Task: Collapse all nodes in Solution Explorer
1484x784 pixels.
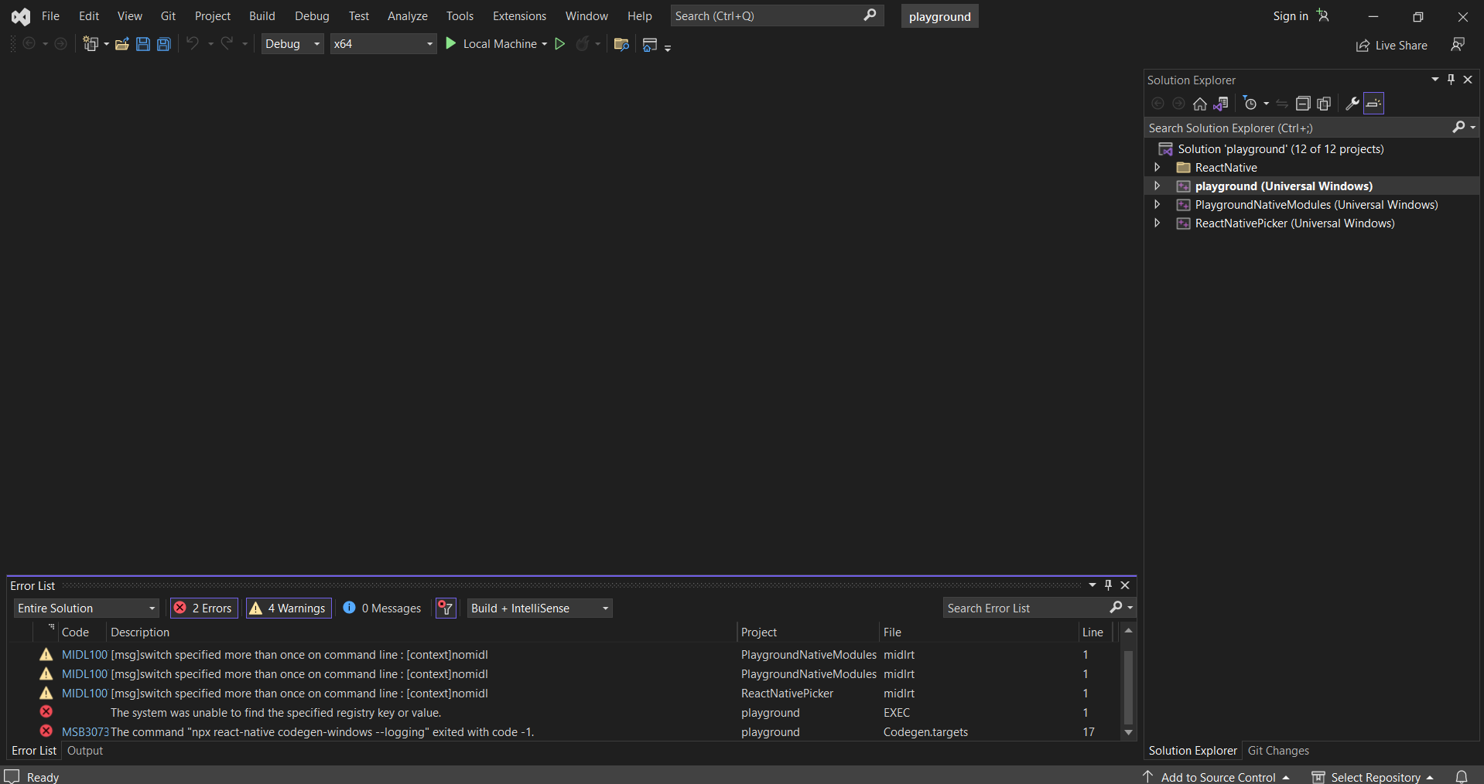Action: [x=1303, y=103]
